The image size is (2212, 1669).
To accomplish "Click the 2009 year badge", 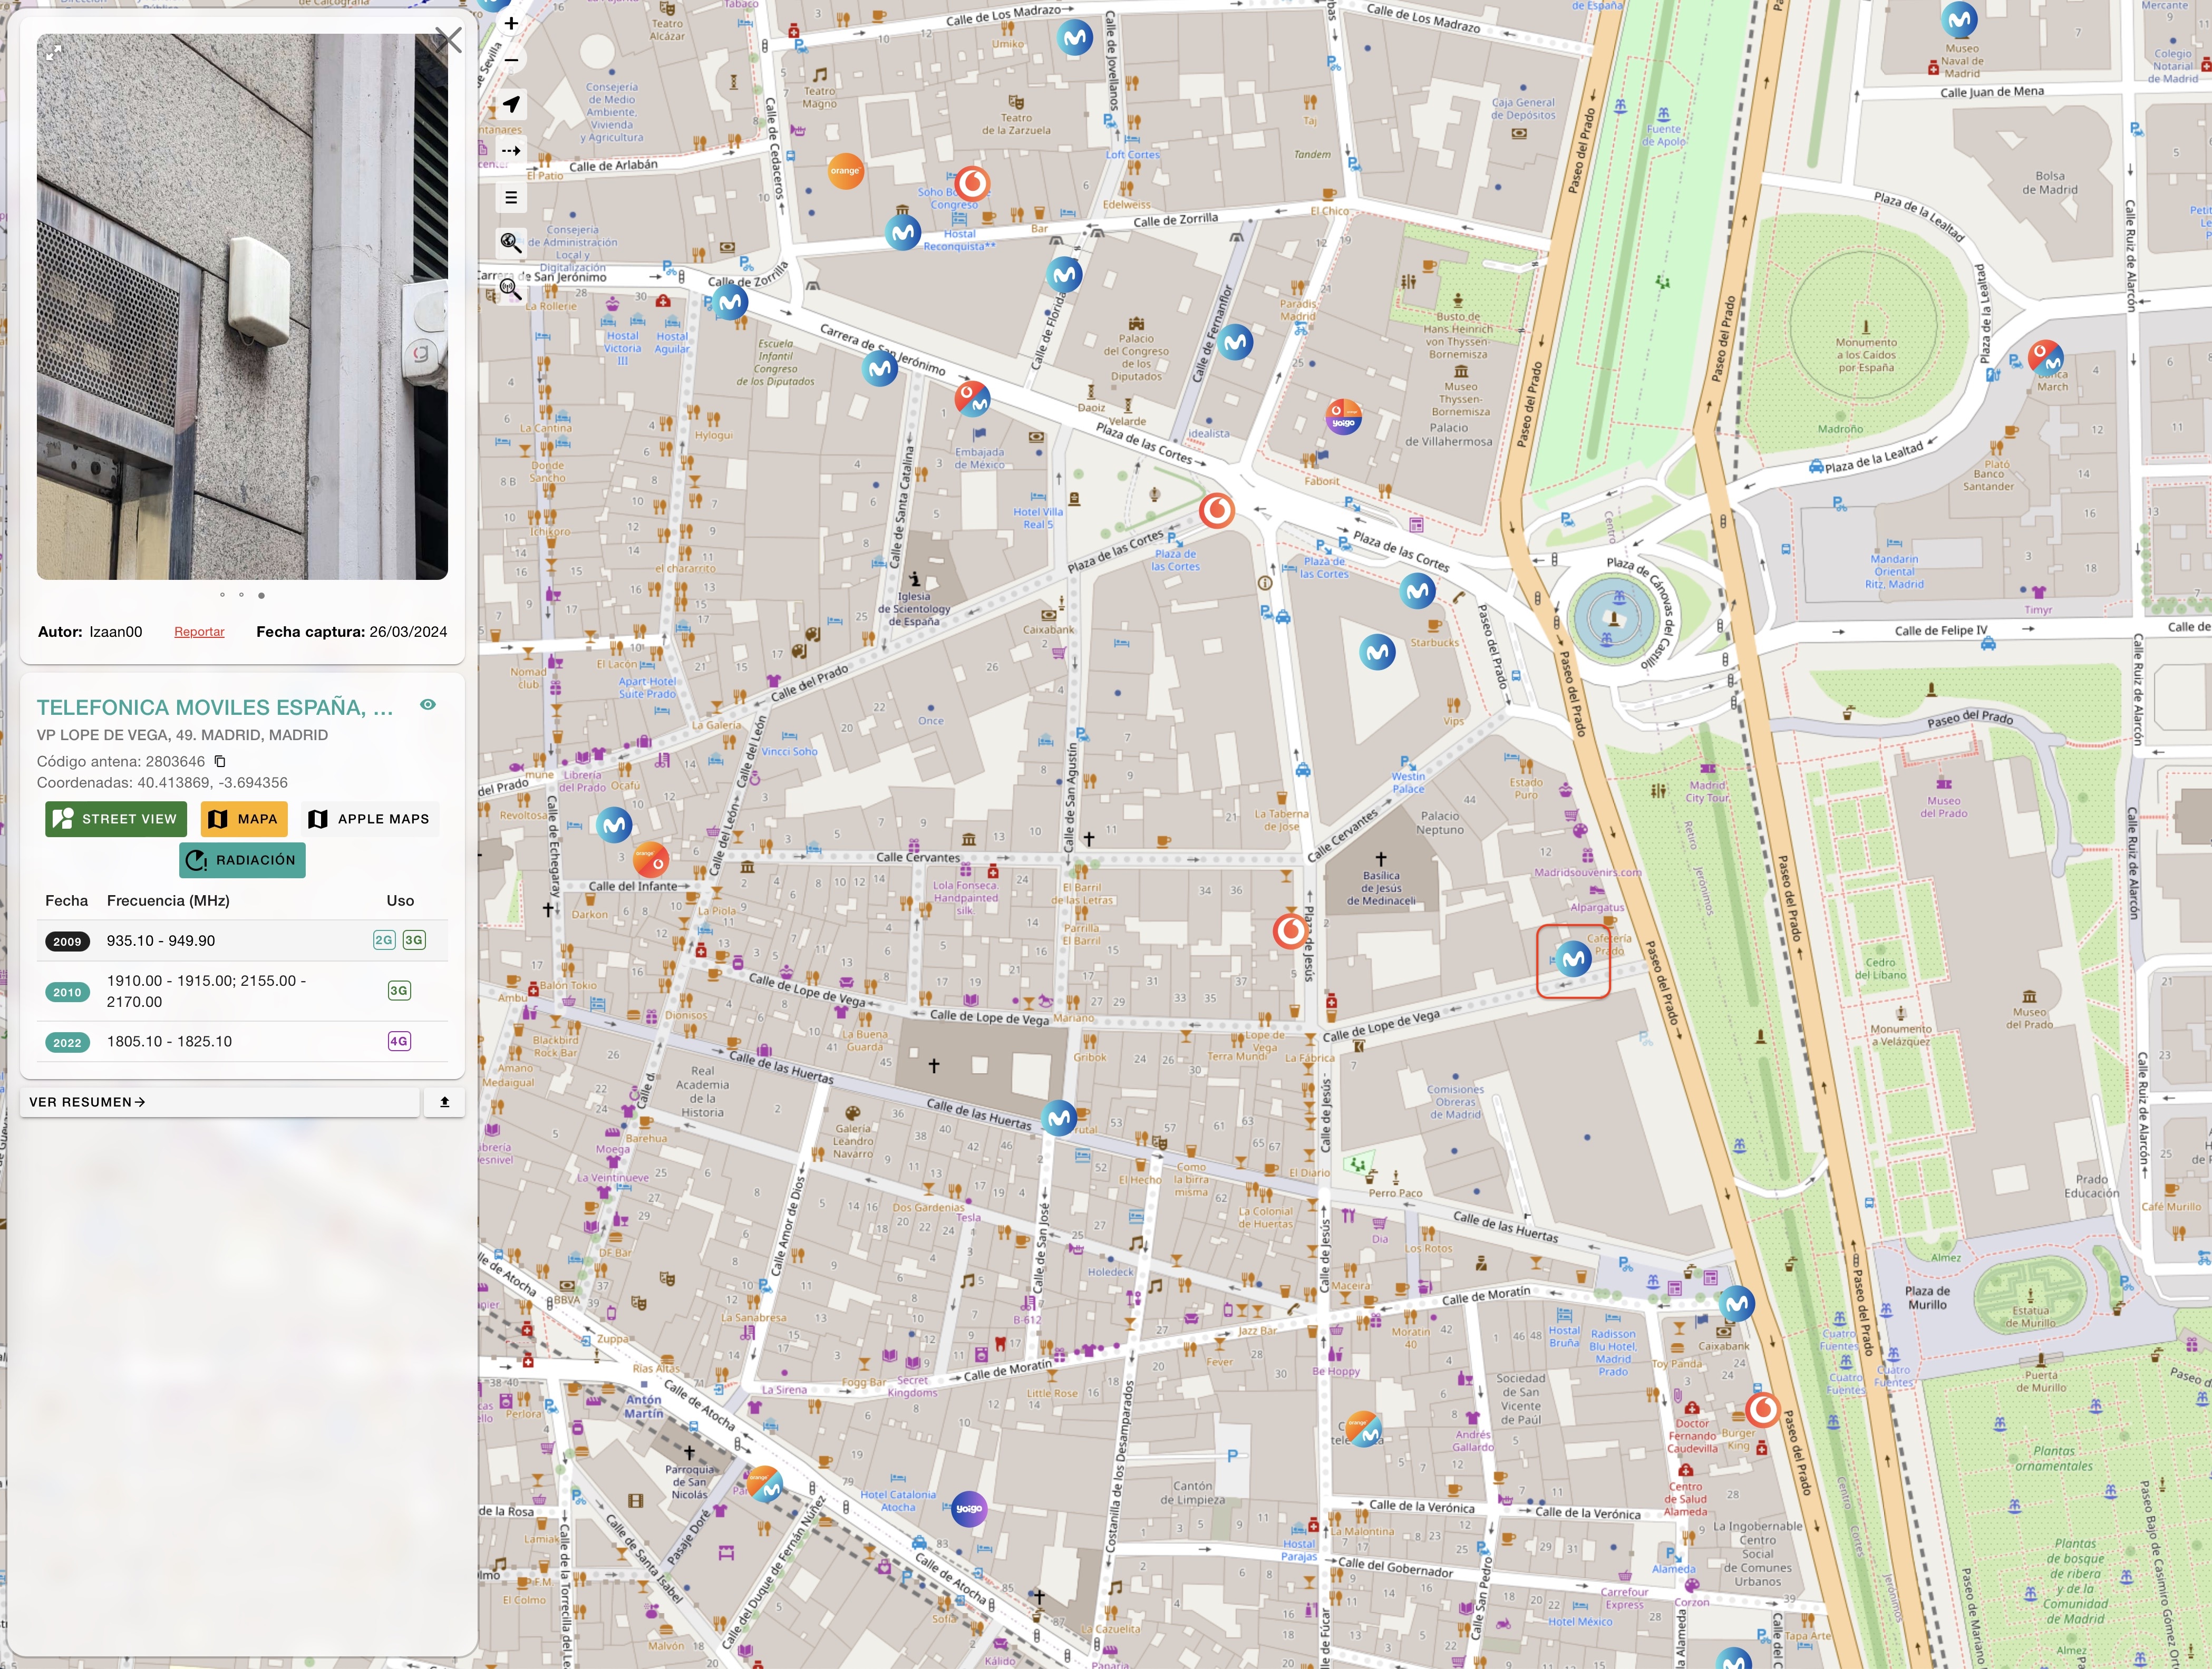I will point(67,942).
